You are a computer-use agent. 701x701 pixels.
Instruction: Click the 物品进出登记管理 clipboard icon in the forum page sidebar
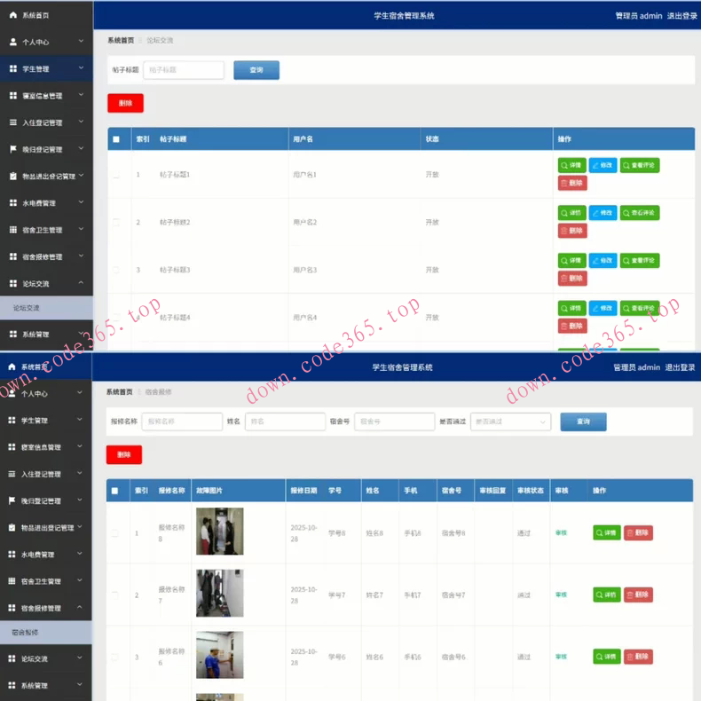click(x=13, y=177)
